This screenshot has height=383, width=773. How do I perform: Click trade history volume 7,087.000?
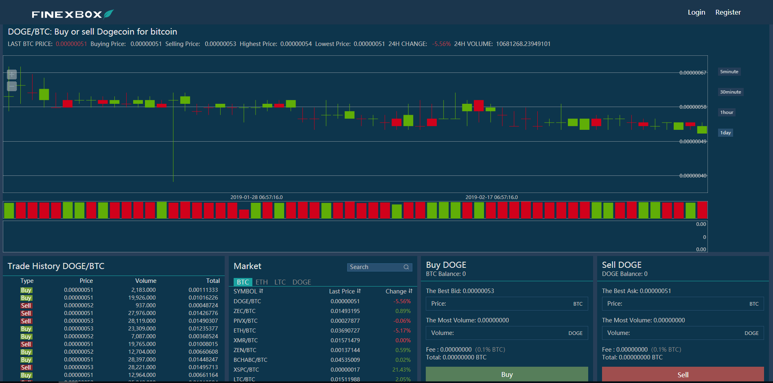pos(143,336)
